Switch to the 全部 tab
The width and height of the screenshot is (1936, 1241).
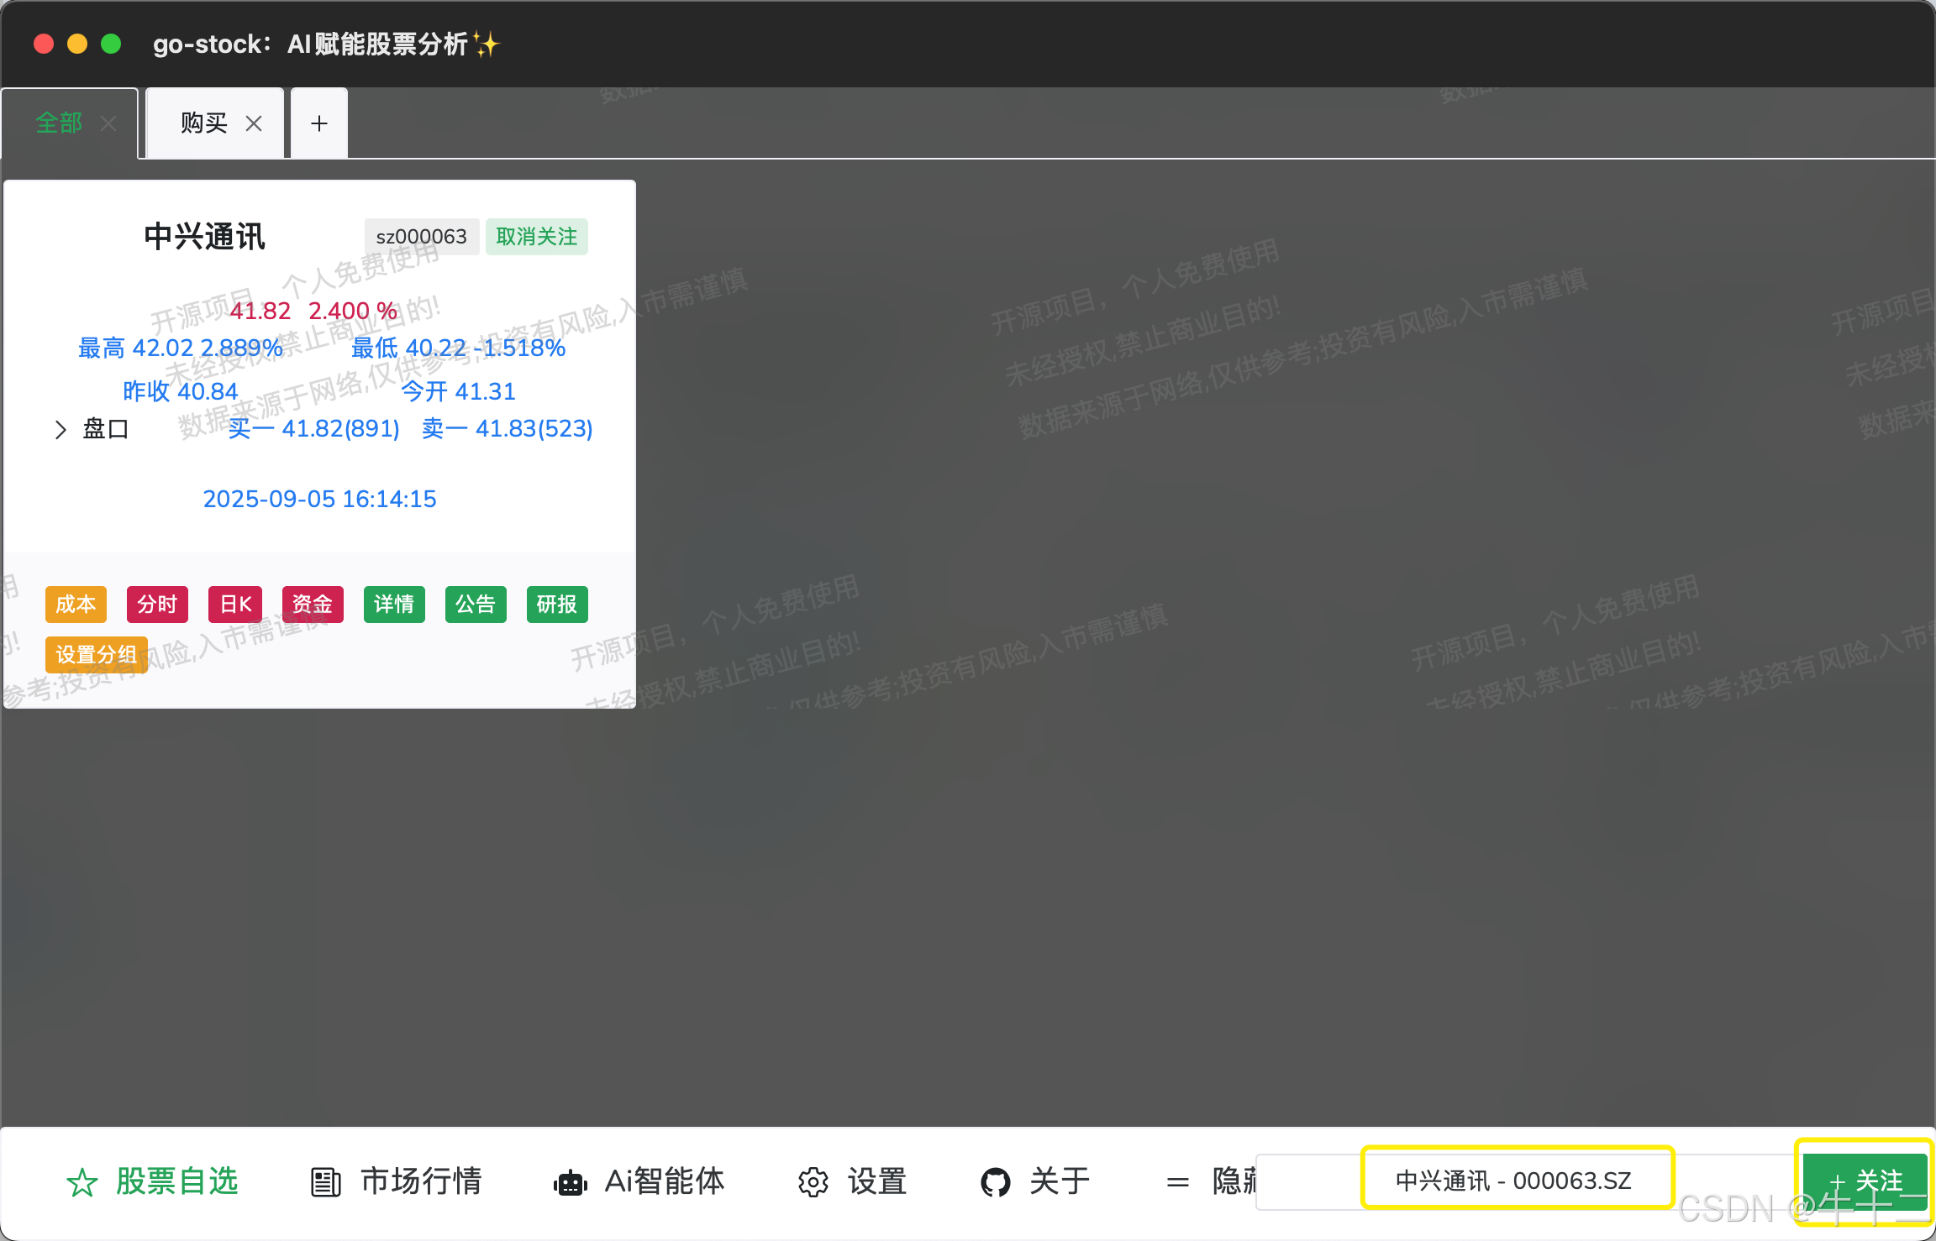(x=59, y=123)
